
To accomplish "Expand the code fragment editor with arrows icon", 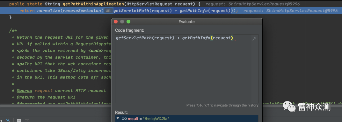I will pos(254,39).
